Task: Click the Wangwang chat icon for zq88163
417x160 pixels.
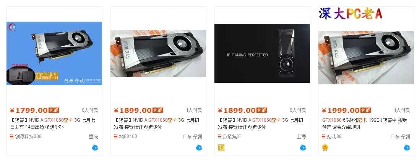Action: click(x=199, y=147)
